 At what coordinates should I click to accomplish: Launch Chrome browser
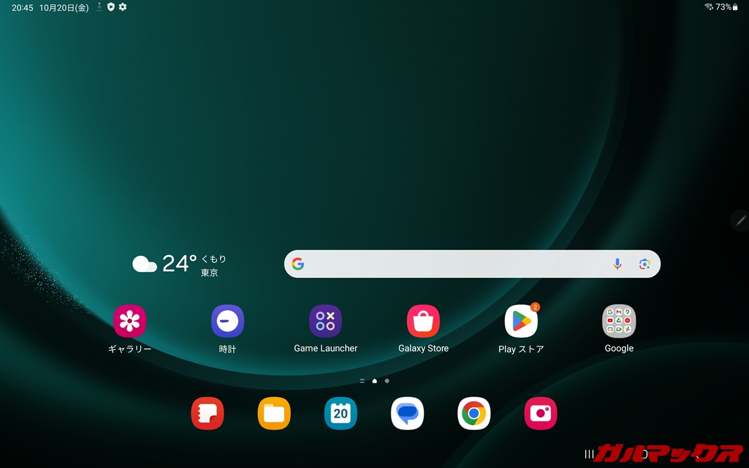click(474, 414)
